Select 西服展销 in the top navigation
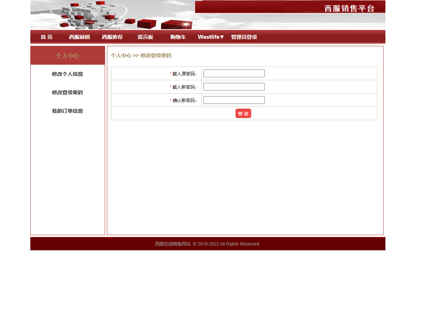 coord(79,37)
